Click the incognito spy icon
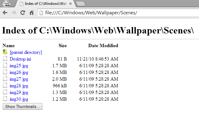This screenshot has width=199, height=118. click(x=7, y=3)
